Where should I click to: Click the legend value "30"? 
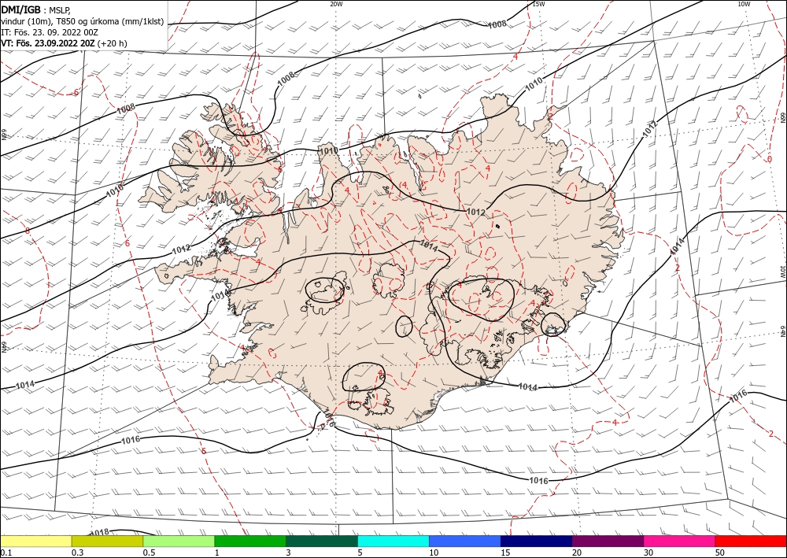click(649, 552)
